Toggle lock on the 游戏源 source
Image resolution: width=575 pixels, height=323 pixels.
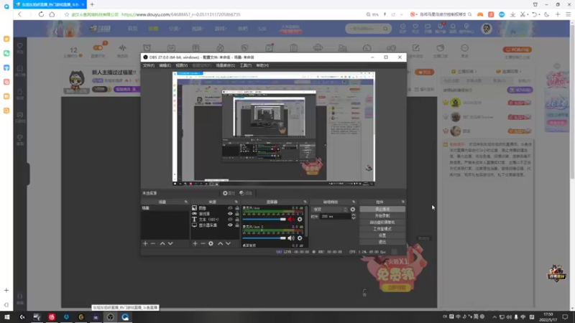[x=237, y=213]
